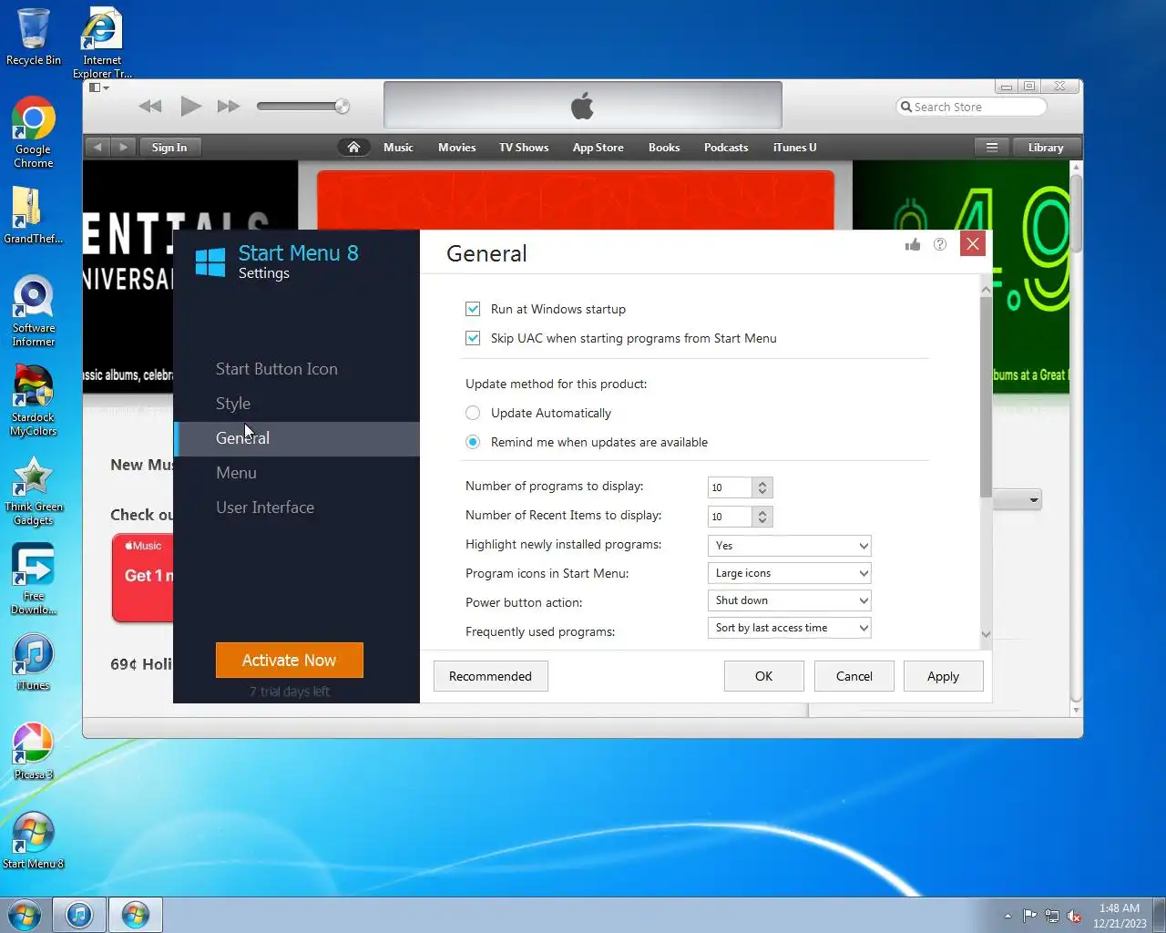
Task: Open Software Informer desktop shortcut
Action: coord(34,311)
